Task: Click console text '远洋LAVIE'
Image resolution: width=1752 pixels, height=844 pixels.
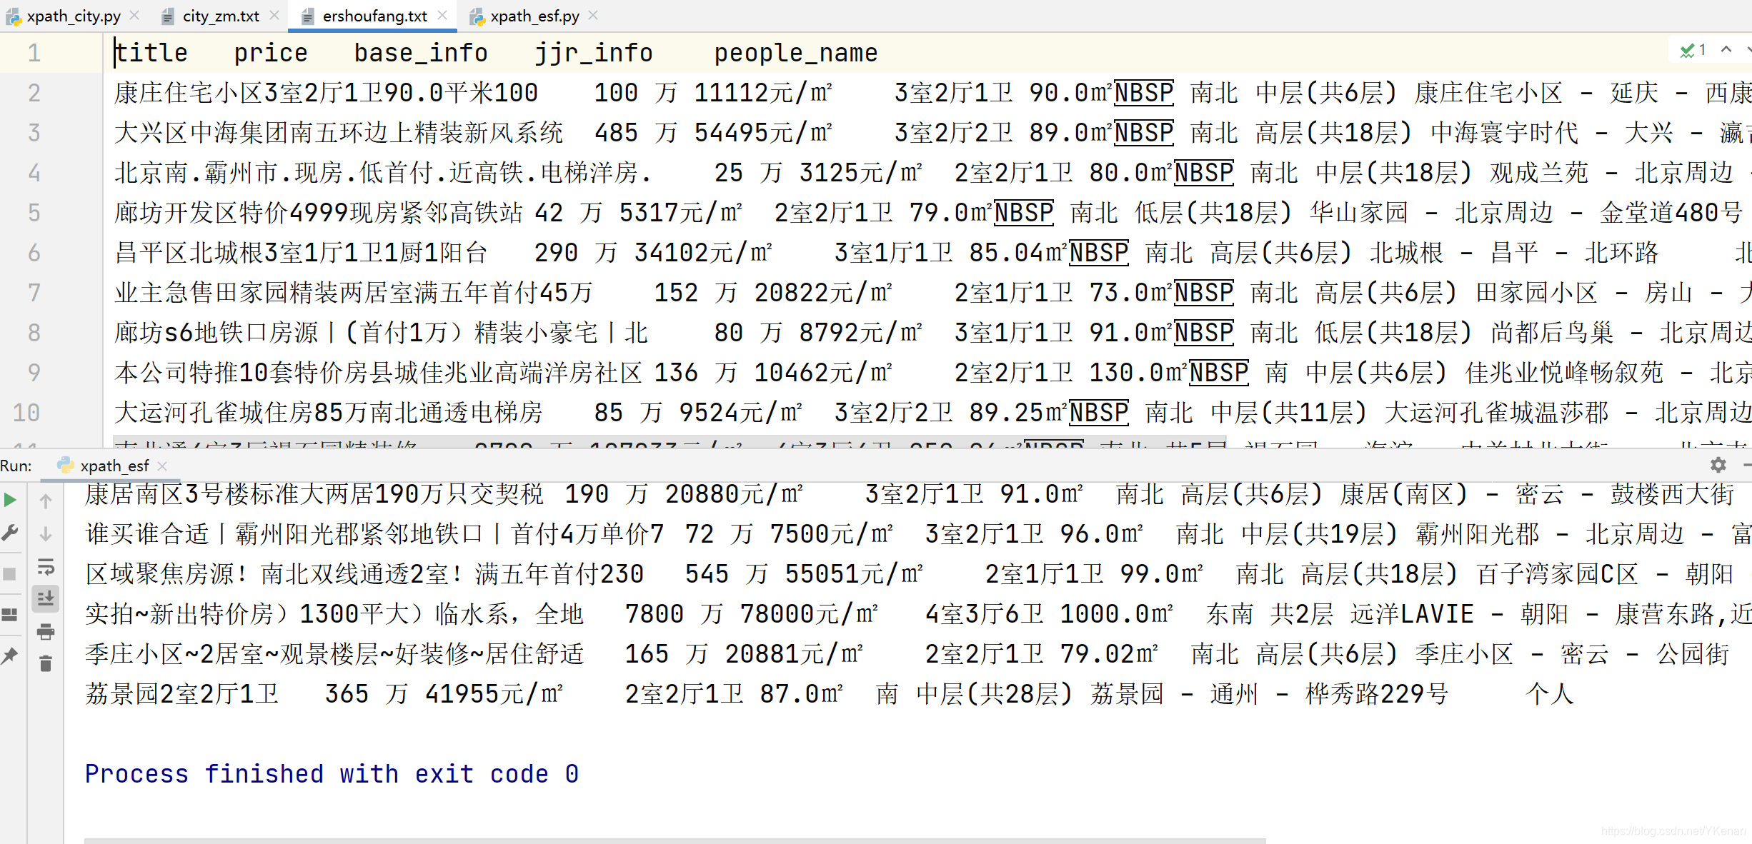Action: 1412,614
